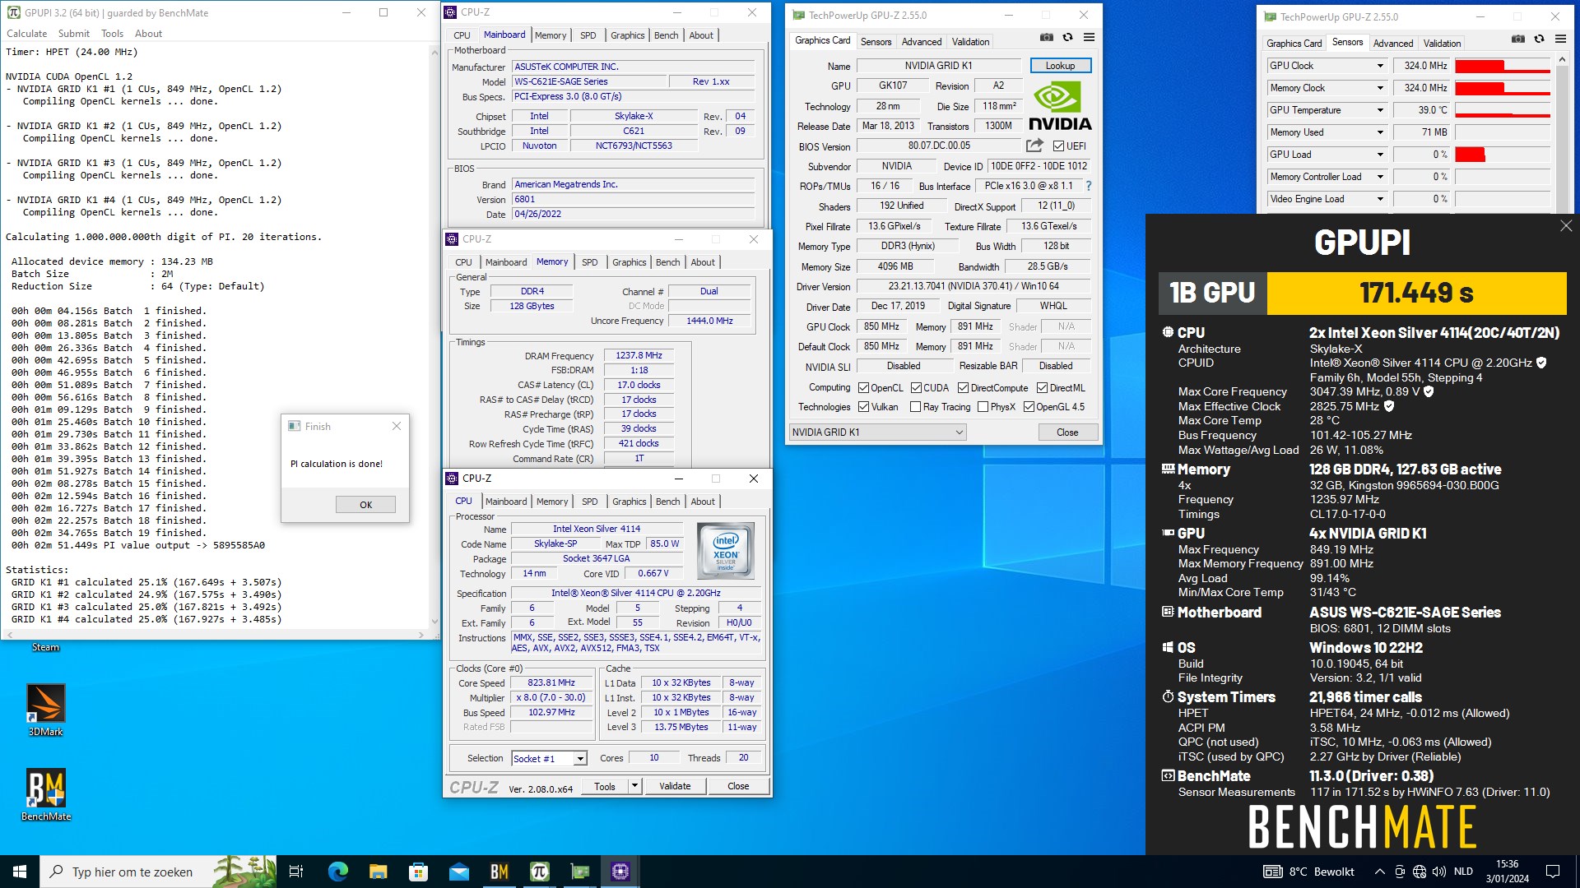Click the refresh icon in GPU-Z Sensors window
Screen dimensions: 1580x888
1539,39
